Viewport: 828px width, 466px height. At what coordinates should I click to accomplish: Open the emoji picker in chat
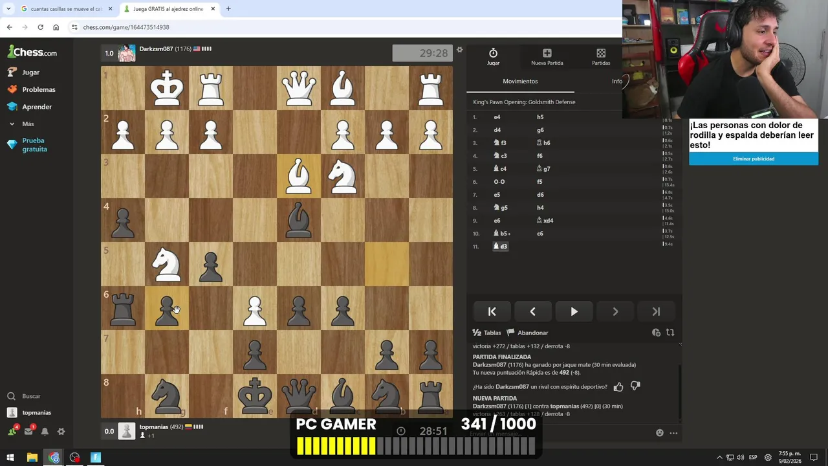(659, 433)
